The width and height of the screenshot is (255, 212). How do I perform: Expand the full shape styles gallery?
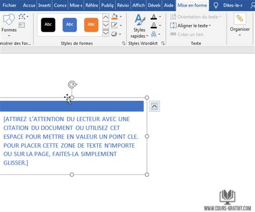click(x=105, y=33)
